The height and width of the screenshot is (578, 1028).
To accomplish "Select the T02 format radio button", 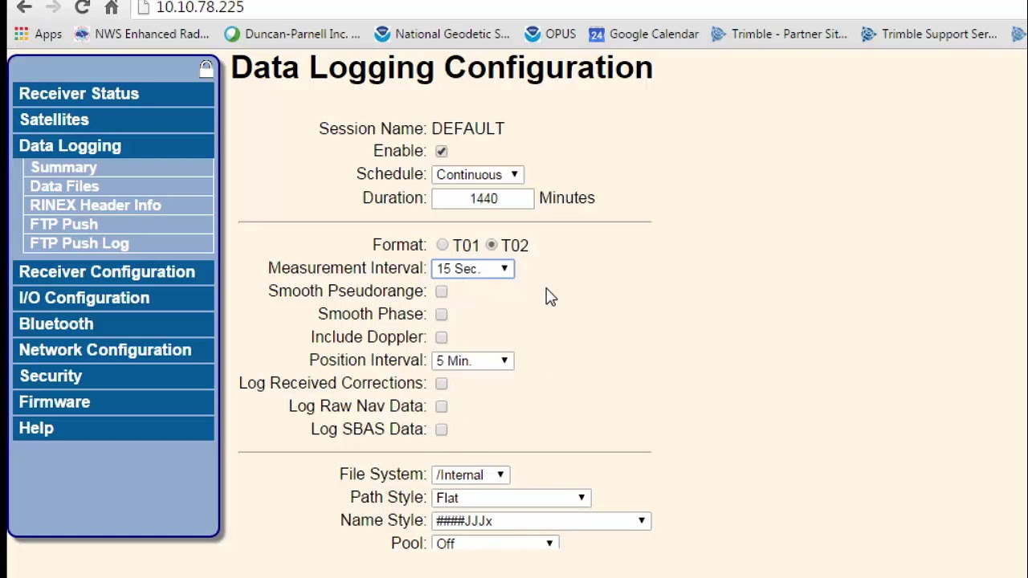I will (x=492, y=245).
